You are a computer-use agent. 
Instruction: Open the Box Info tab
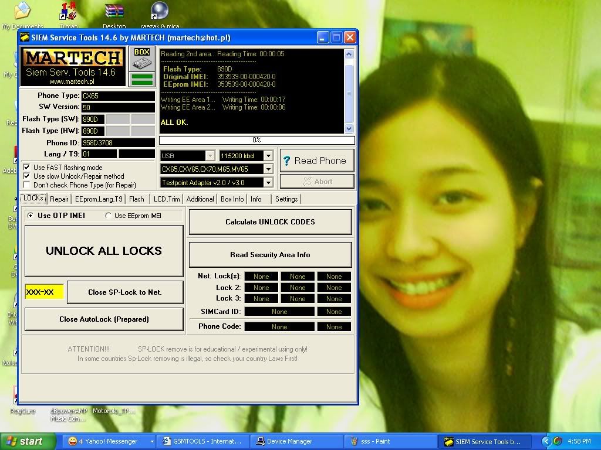tap(232, 199)
